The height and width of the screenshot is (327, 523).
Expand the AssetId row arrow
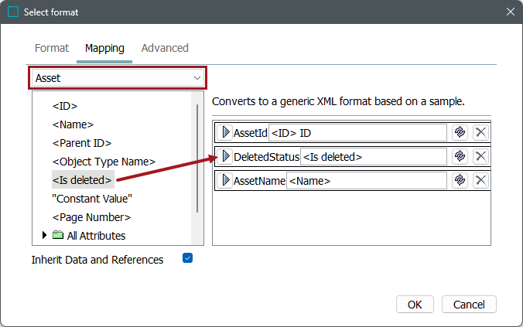(226, 132)
